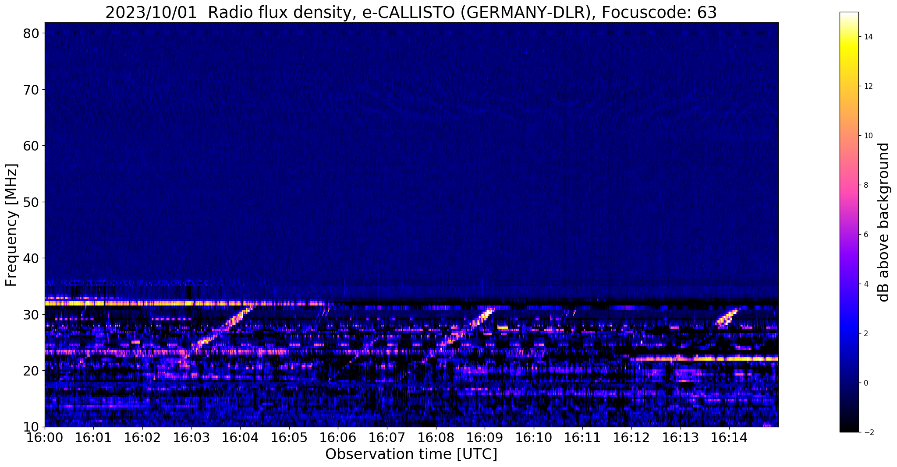Click the 20 MHz frequency tick label
The height and width of the screenshot is (467, 897).
(x=31, y=371)
